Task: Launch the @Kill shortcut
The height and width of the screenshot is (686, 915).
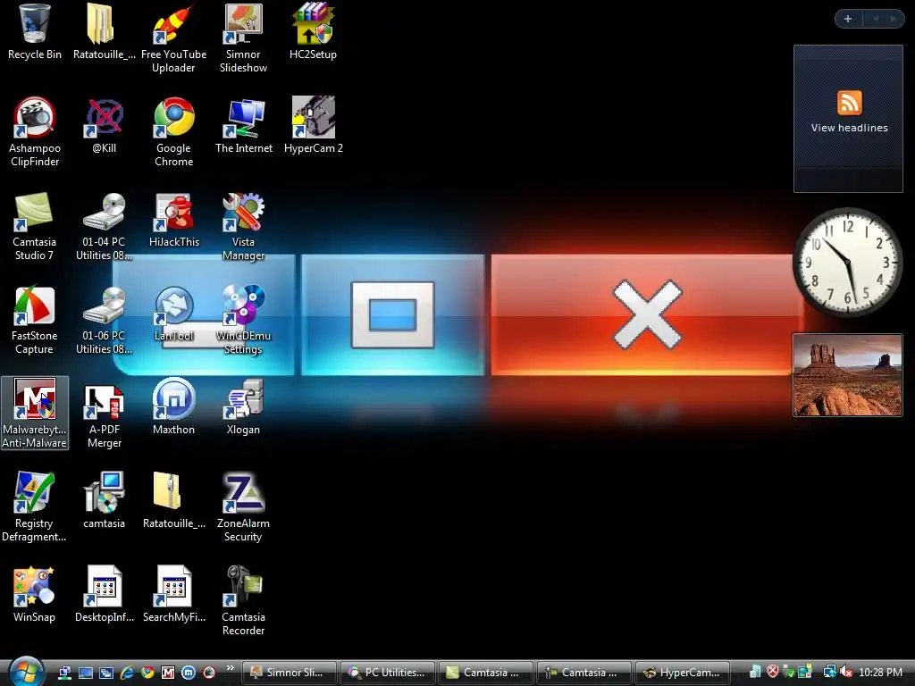Action: (104, 126)
